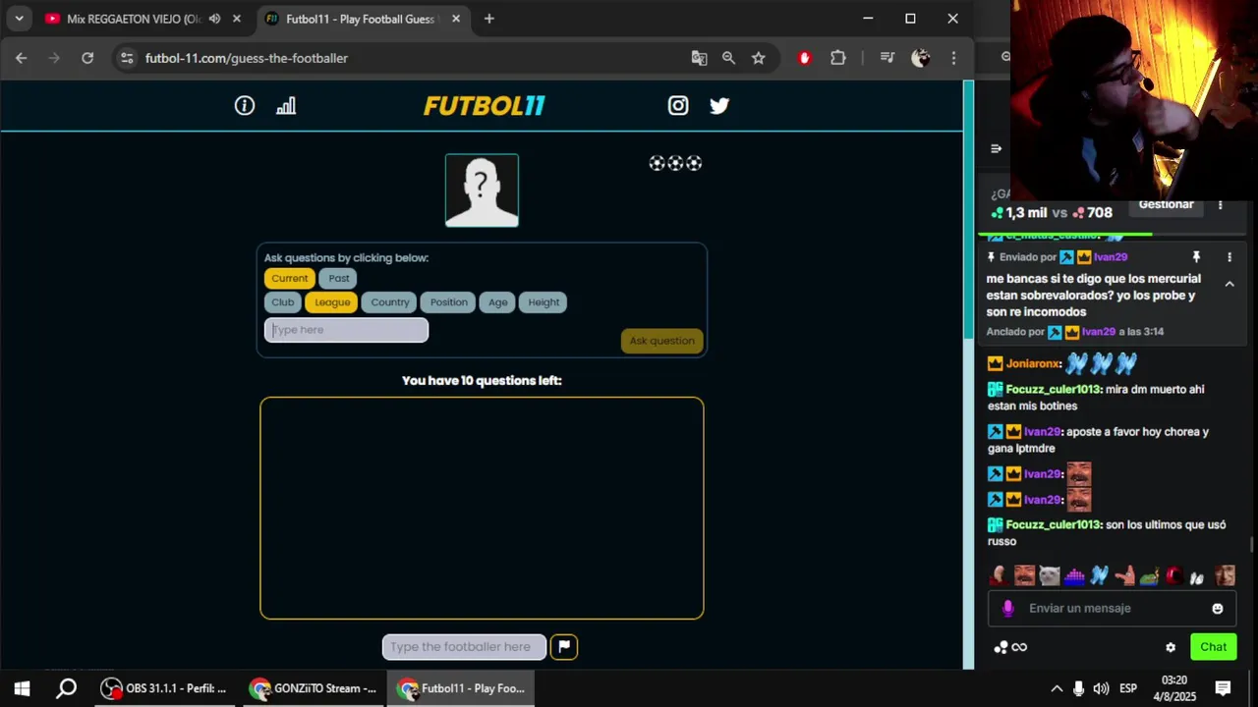Open Windows taskbar search
The height and width of the screenshot is (707, 1258).
click(x=66, y=688)
